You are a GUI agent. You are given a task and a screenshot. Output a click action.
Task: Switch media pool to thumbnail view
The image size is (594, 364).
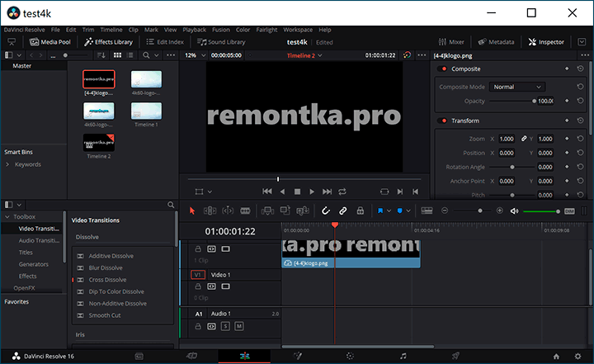tap(117, 55)
